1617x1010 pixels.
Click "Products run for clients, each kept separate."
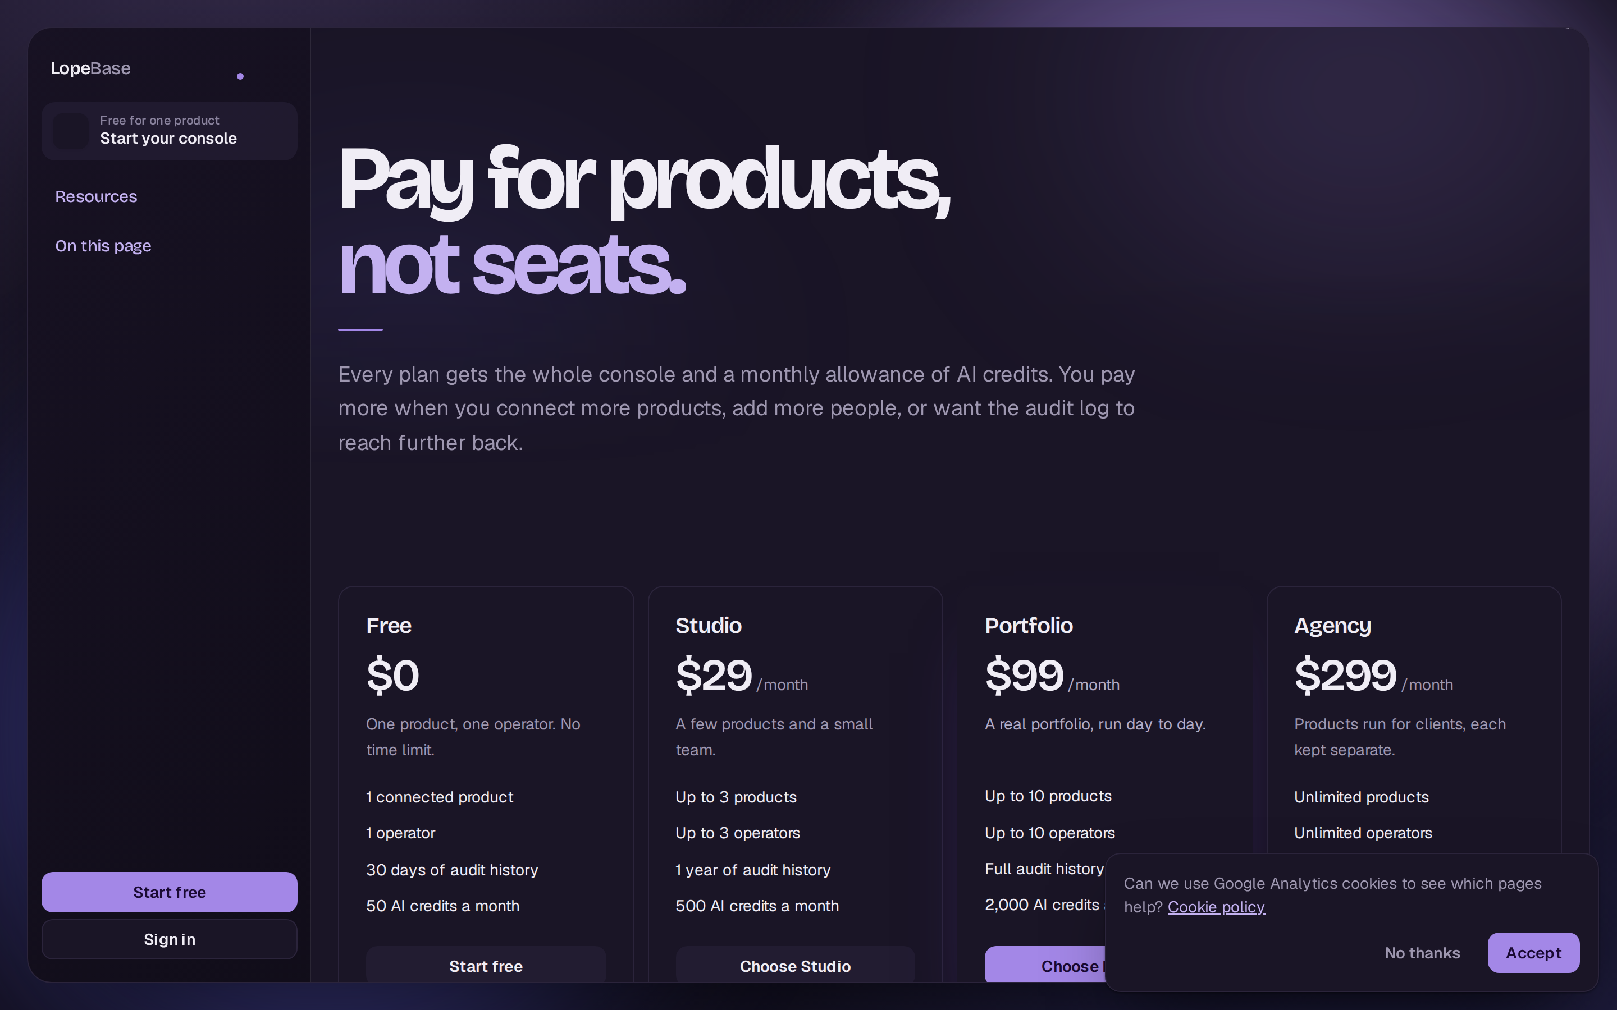pyautogui.click(x=1400, y=737)
